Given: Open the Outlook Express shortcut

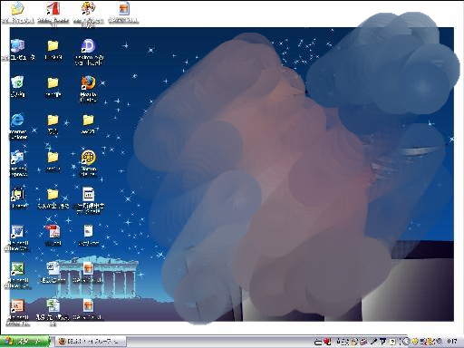Looking at the screenshot, I should [17, 158].
